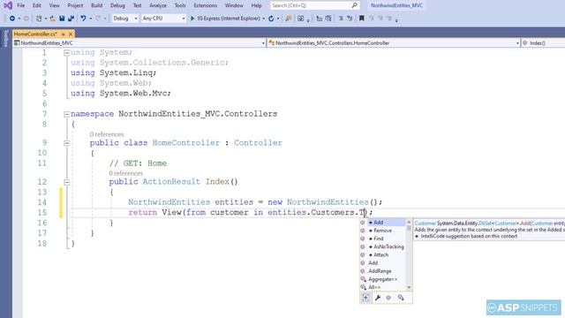Select the HomeController.cs document tab
This screenshot has height=318, width=565.
pyautogui.click(x=35, y=34)
